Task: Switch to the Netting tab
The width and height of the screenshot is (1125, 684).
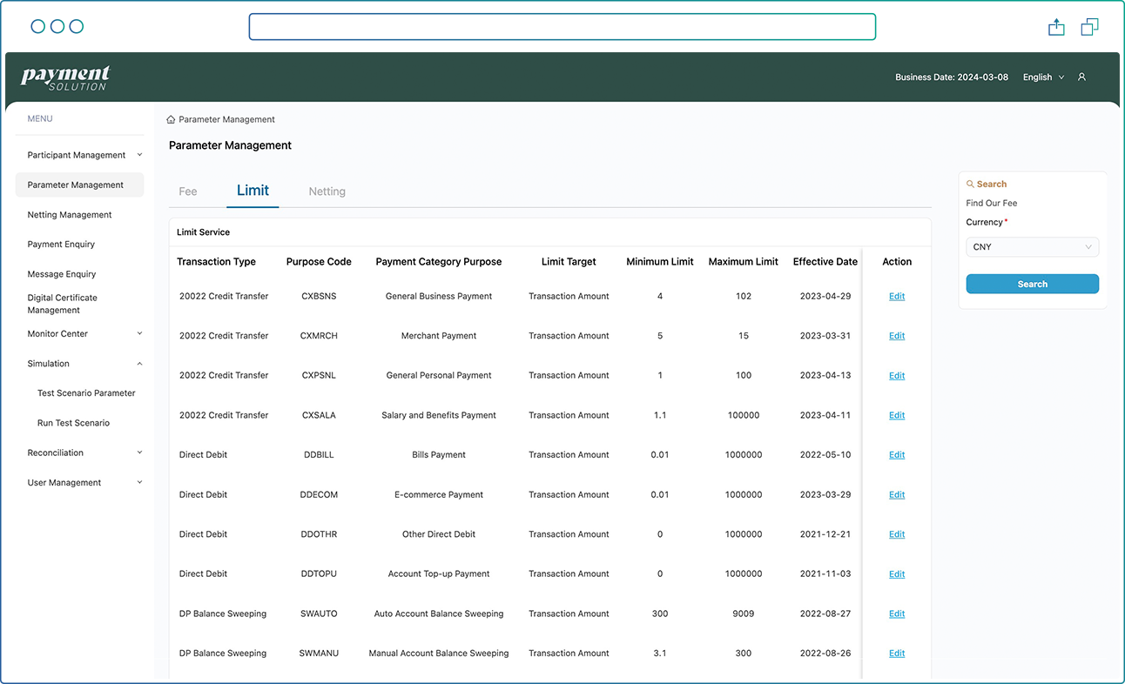Action: pos(327,191)
